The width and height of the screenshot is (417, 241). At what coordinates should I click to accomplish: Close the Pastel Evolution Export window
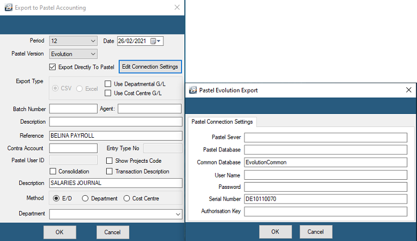pos(408,90)
